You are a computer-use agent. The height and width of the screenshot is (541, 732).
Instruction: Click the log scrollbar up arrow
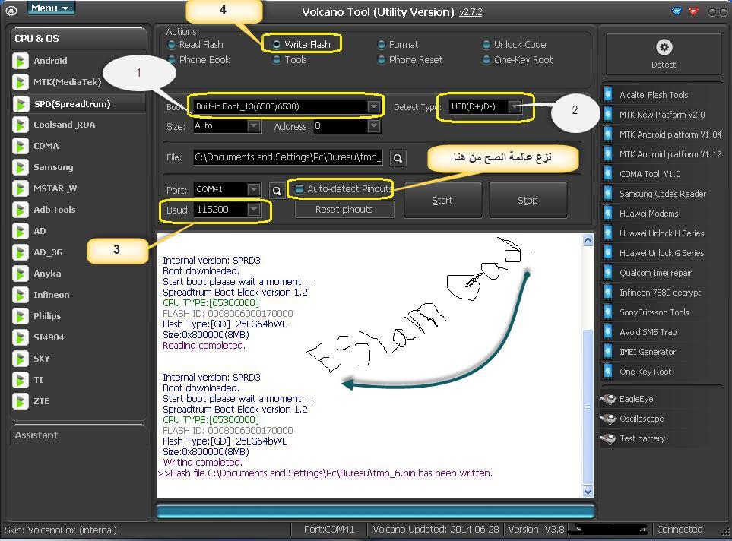click(x=588, y=240)
